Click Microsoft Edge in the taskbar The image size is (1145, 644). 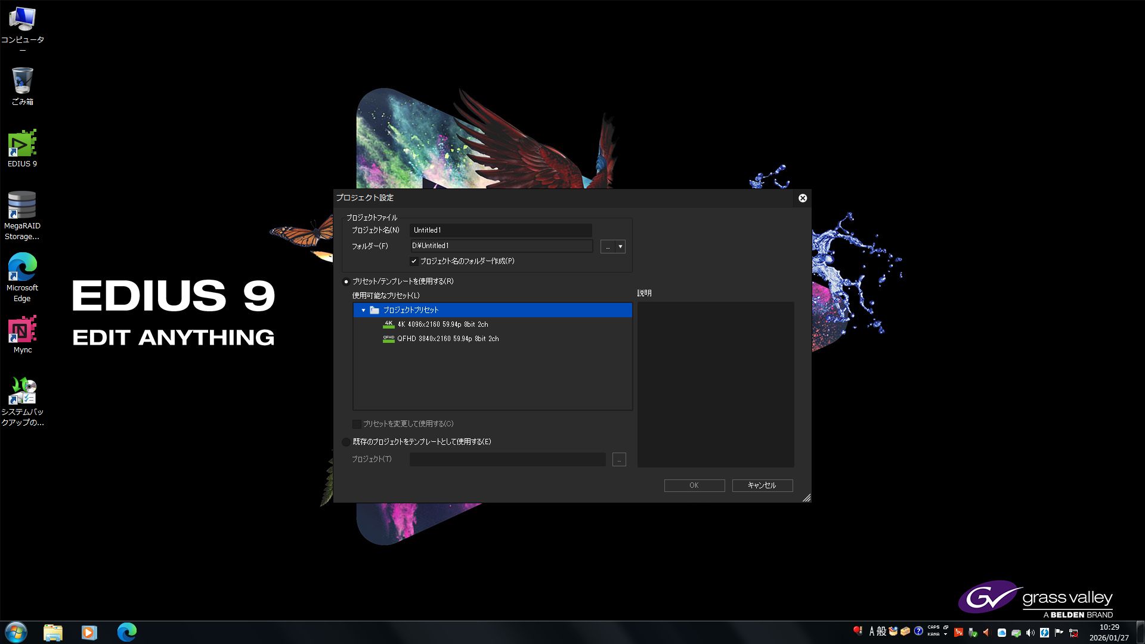[126, 632]
